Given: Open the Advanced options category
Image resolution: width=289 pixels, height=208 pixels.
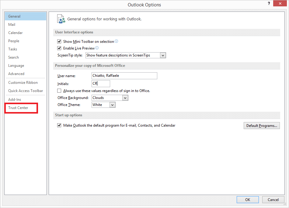Looking at the screenshot, I should 26,73.
